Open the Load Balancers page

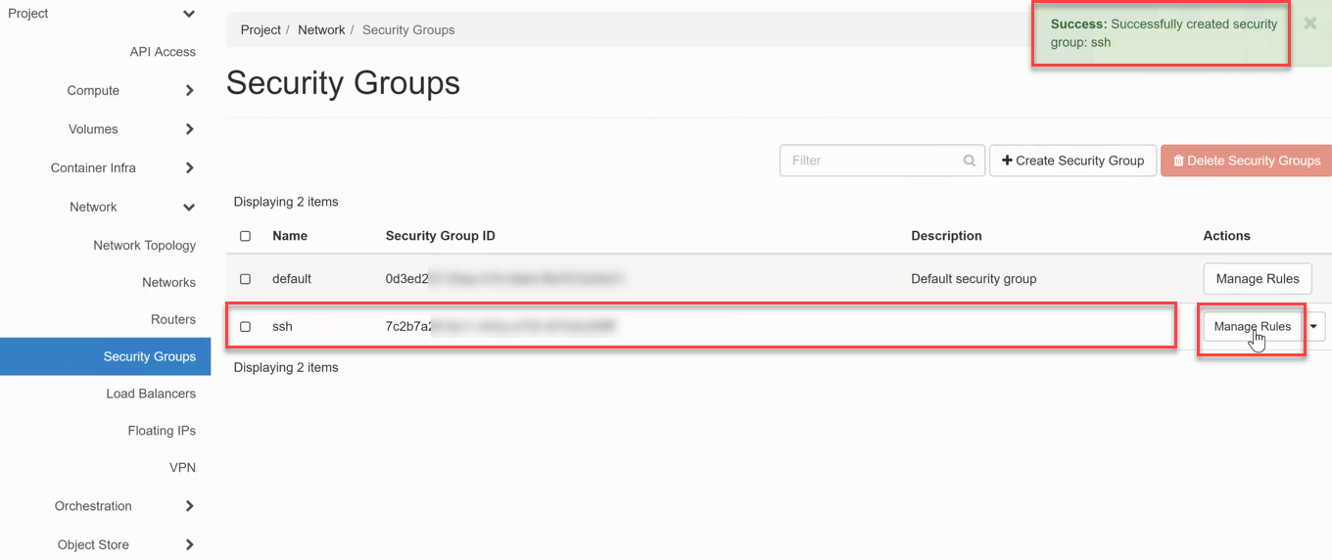click(151, 394)
